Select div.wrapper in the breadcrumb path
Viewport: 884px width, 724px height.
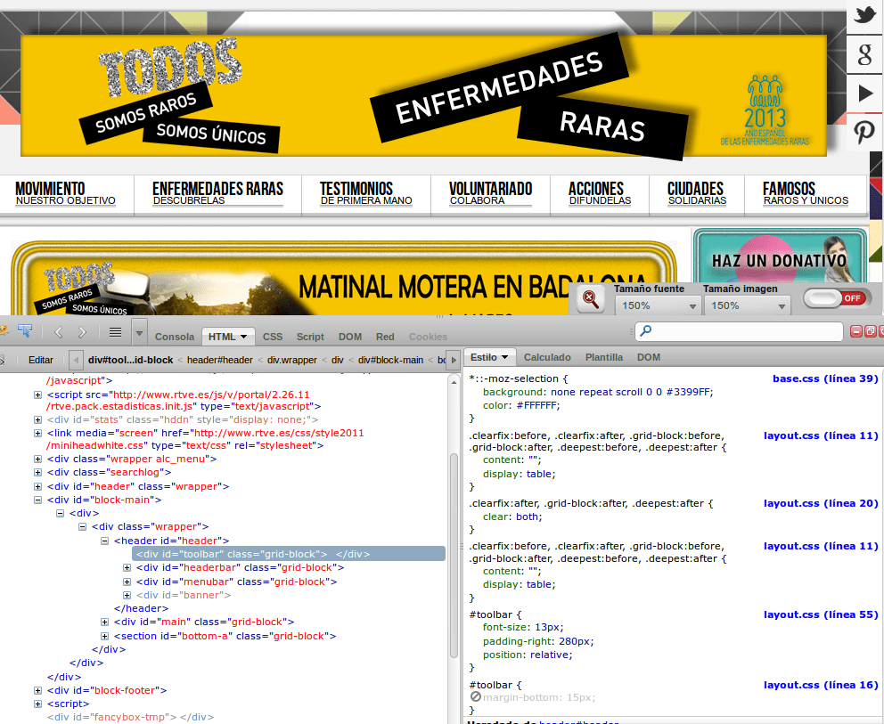point(292,360)
